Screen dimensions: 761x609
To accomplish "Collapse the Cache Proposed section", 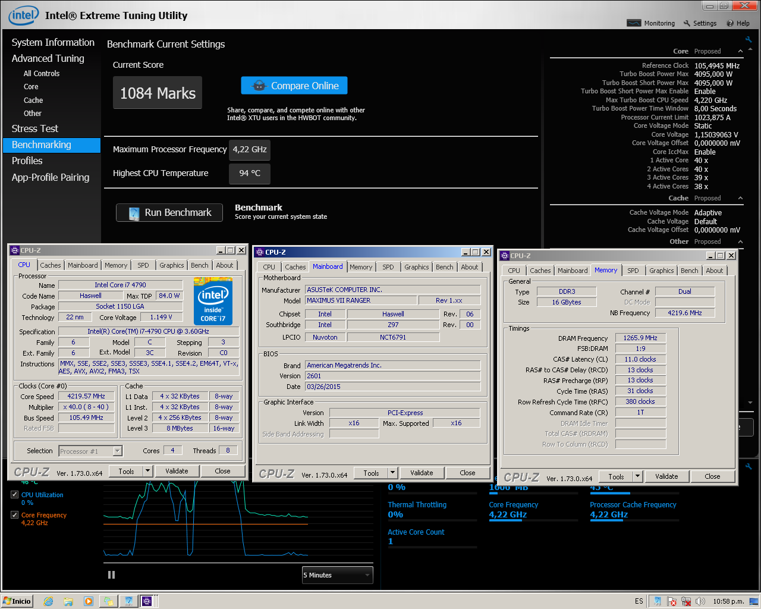I will (x=740, y=199).
